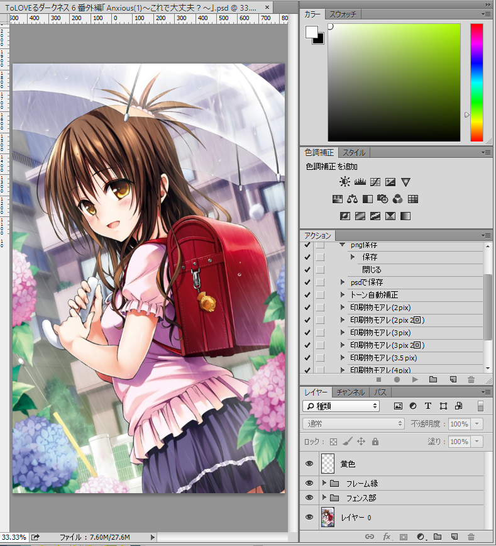Add a Curves adjustment layer
This screenshot has width=496, height=546.
[375, 182]
